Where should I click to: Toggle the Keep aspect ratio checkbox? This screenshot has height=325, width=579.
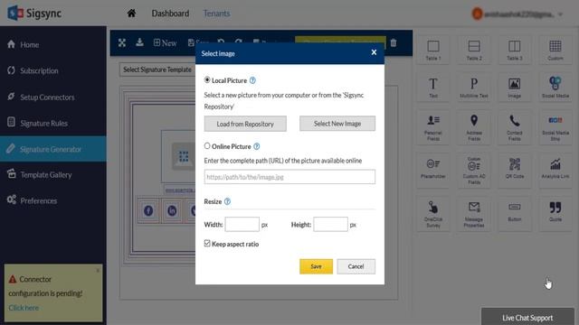pos(207,243)
